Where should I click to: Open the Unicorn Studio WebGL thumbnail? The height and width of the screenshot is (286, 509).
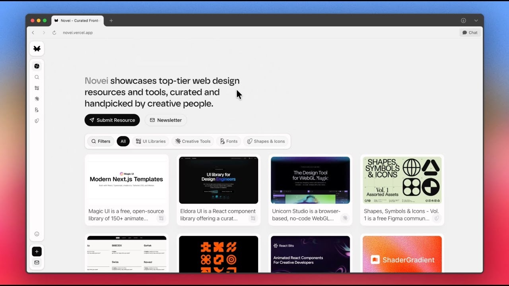pyautogui.click(x=311, y=180)
